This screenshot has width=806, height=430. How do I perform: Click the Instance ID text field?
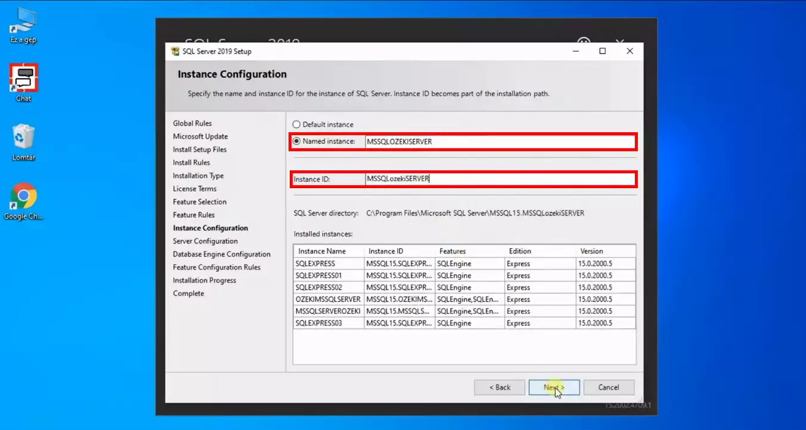[500, 179]
